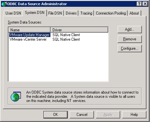Viewport: 150px width, 122px height.
Task: Open the About tab
Action: click(x=134, y=13)
